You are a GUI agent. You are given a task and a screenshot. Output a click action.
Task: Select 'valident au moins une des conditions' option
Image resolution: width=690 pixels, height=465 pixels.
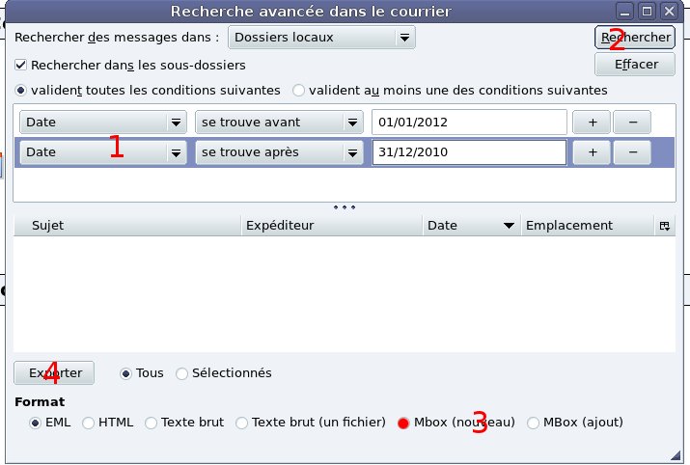tap(299, 91)
